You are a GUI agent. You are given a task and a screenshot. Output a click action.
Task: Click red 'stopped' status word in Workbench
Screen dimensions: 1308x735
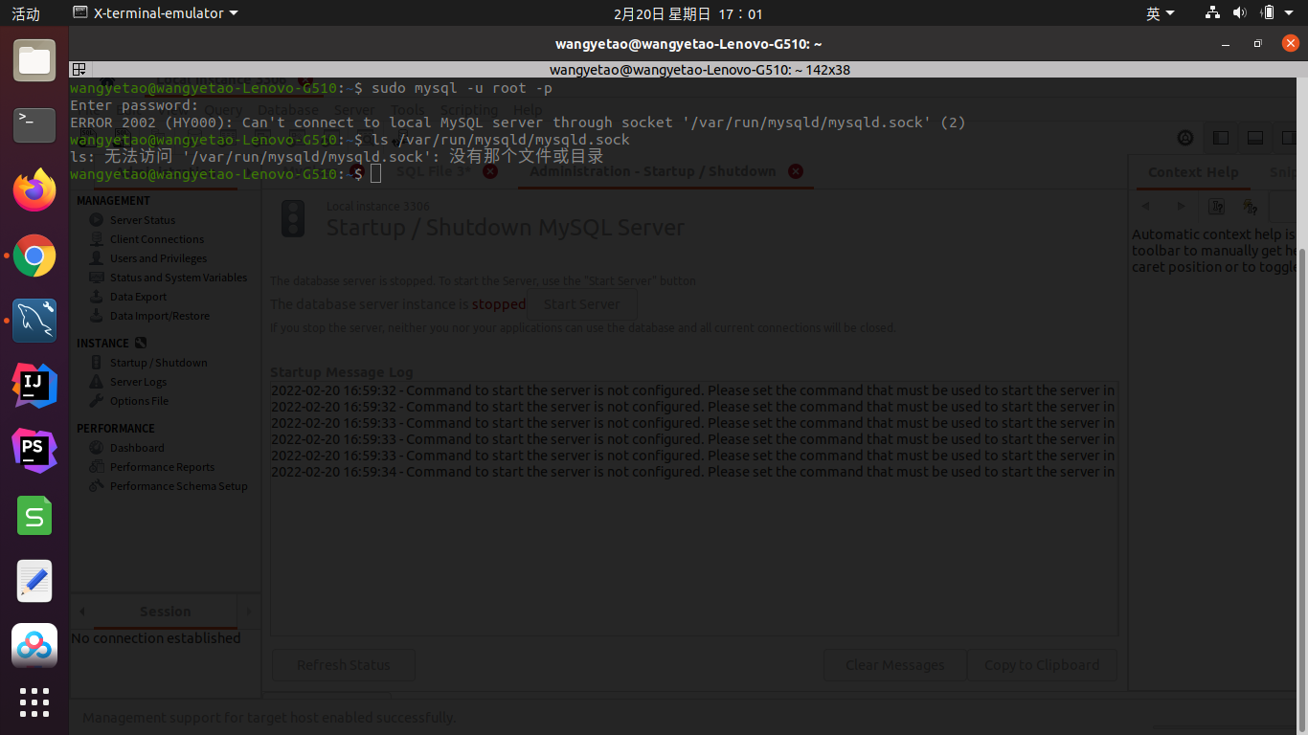(498, 304)
